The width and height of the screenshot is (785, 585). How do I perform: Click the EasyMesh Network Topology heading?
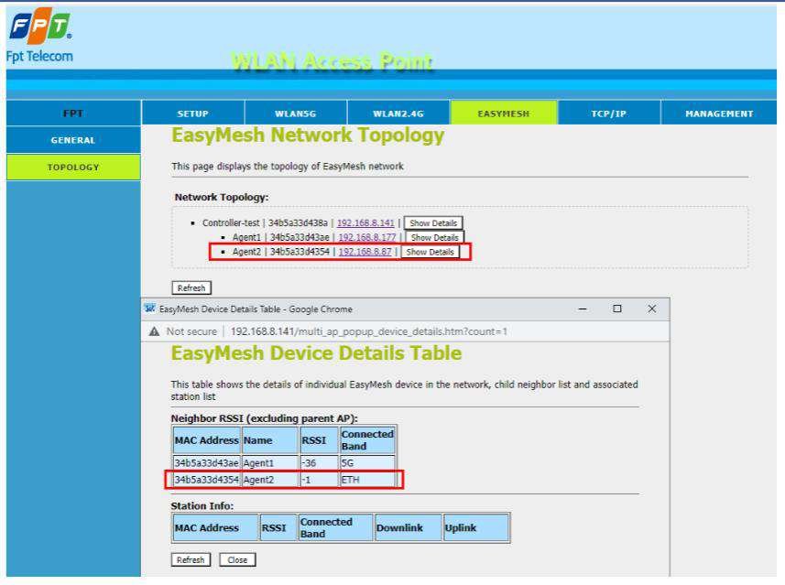coord(308,135)
